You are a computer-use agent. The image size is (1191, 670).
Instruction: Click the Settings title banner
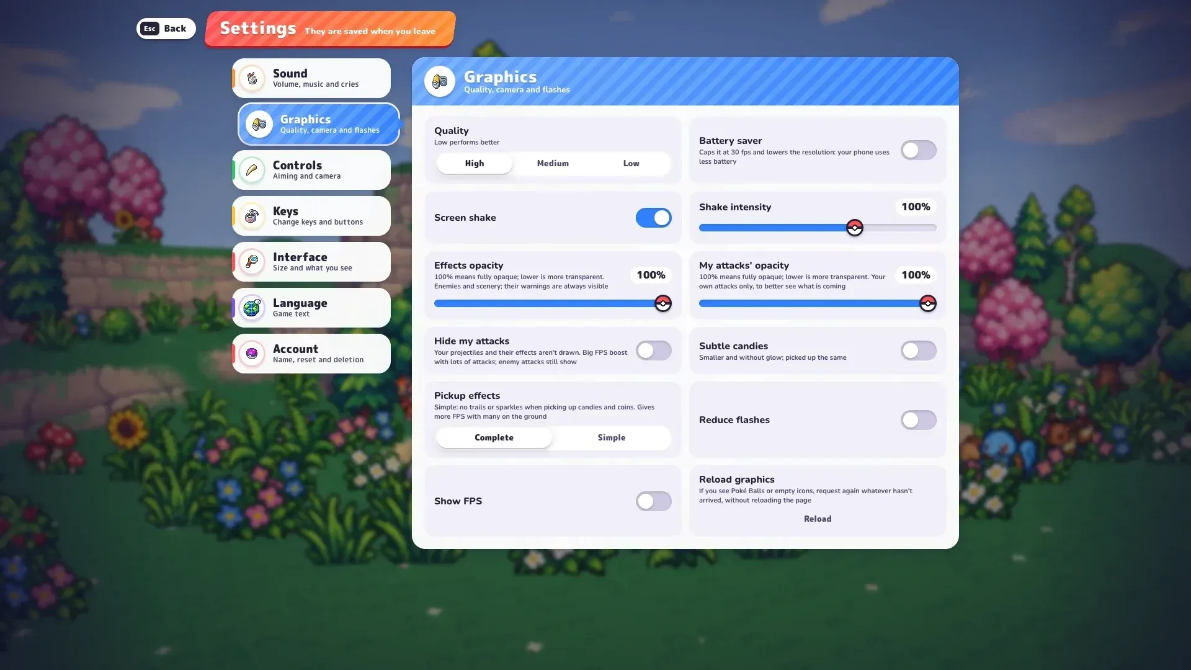(330, 29)
